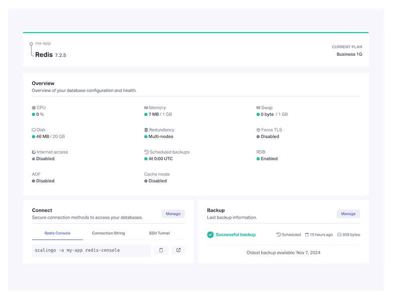Switch to the SSH Tunnel tab
This screenshot has width=393, height=299.
tap(159, 233)
